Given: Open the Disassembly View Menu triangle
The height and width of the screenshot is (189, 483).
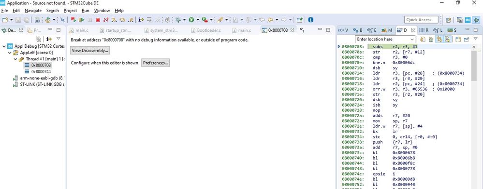Looking at the screenshot, I should pyautogui.click(x=476, y=39).
